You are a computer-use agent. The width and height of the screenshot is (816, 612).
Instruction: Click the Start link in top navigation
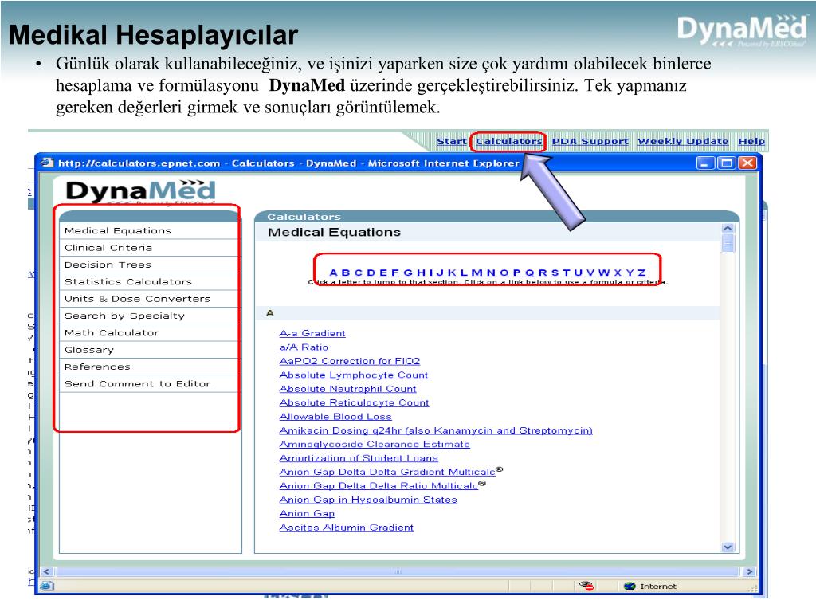451,141
